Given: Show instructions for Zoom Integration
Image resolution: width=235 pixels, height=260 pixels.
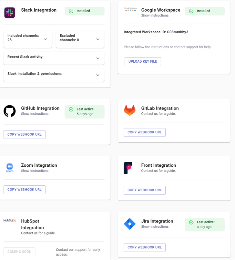Looking at the screenshot, I should coord(35,171).
